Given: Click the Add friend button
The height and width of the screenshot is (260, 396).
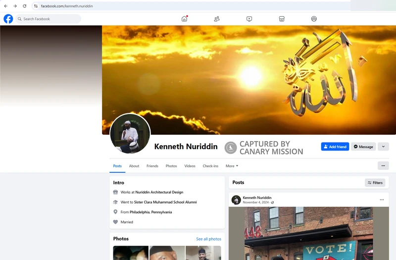Looking at the screenshot, I should [335, 147].
